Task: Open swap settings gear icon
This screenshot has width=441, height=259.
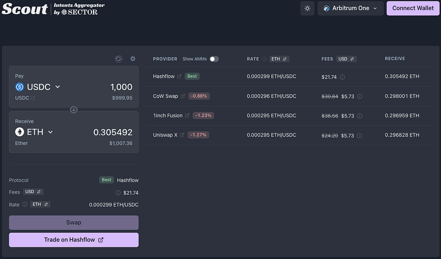Action: coord(133,59)
